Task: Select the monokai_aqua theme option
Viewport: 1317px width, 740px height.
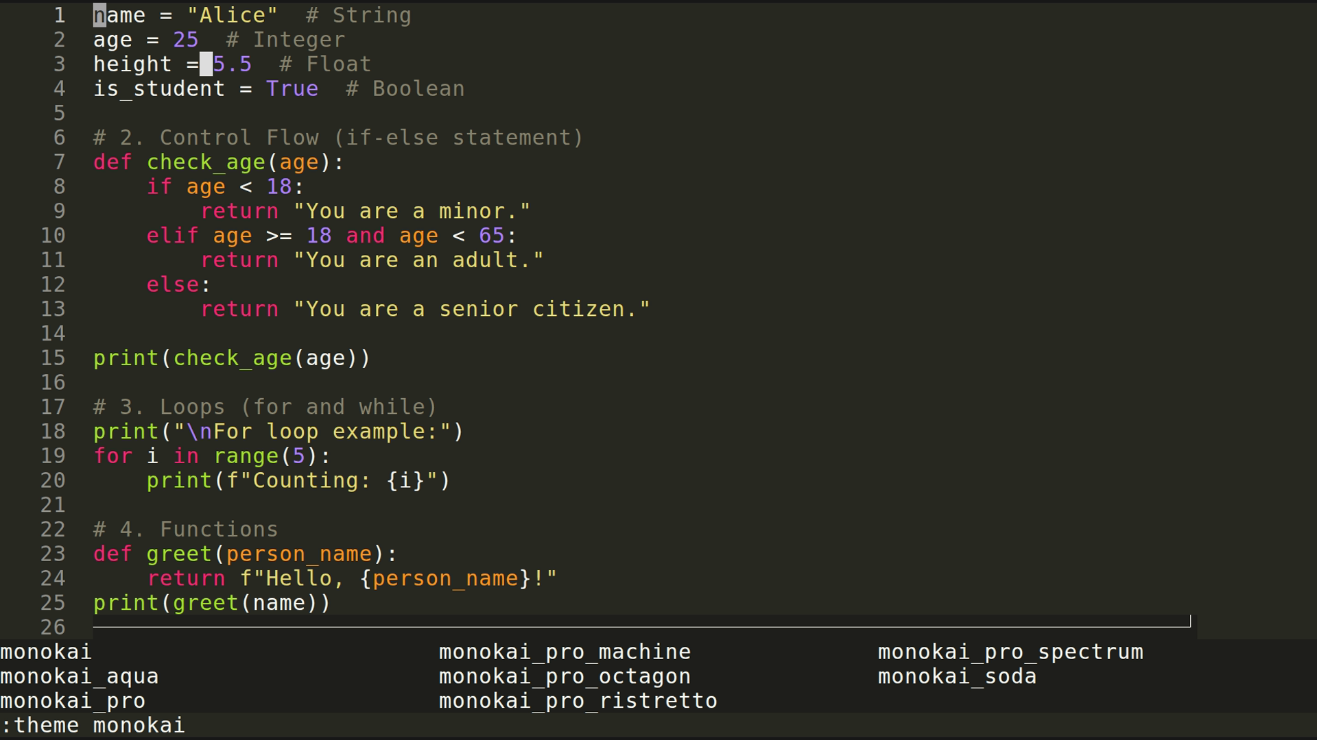Action: click(x=79, y=676)
